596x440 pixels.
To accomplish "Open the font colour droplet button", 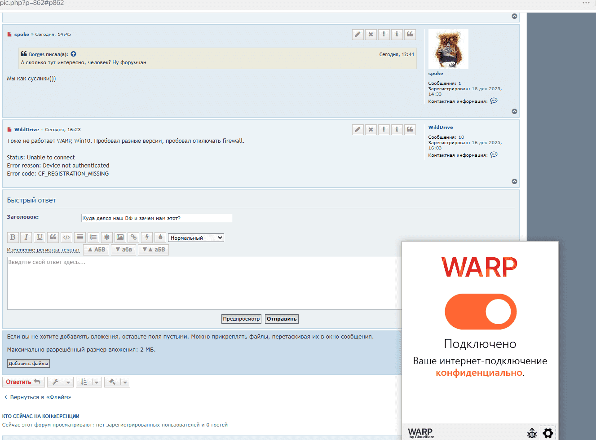I will (160, 238).
